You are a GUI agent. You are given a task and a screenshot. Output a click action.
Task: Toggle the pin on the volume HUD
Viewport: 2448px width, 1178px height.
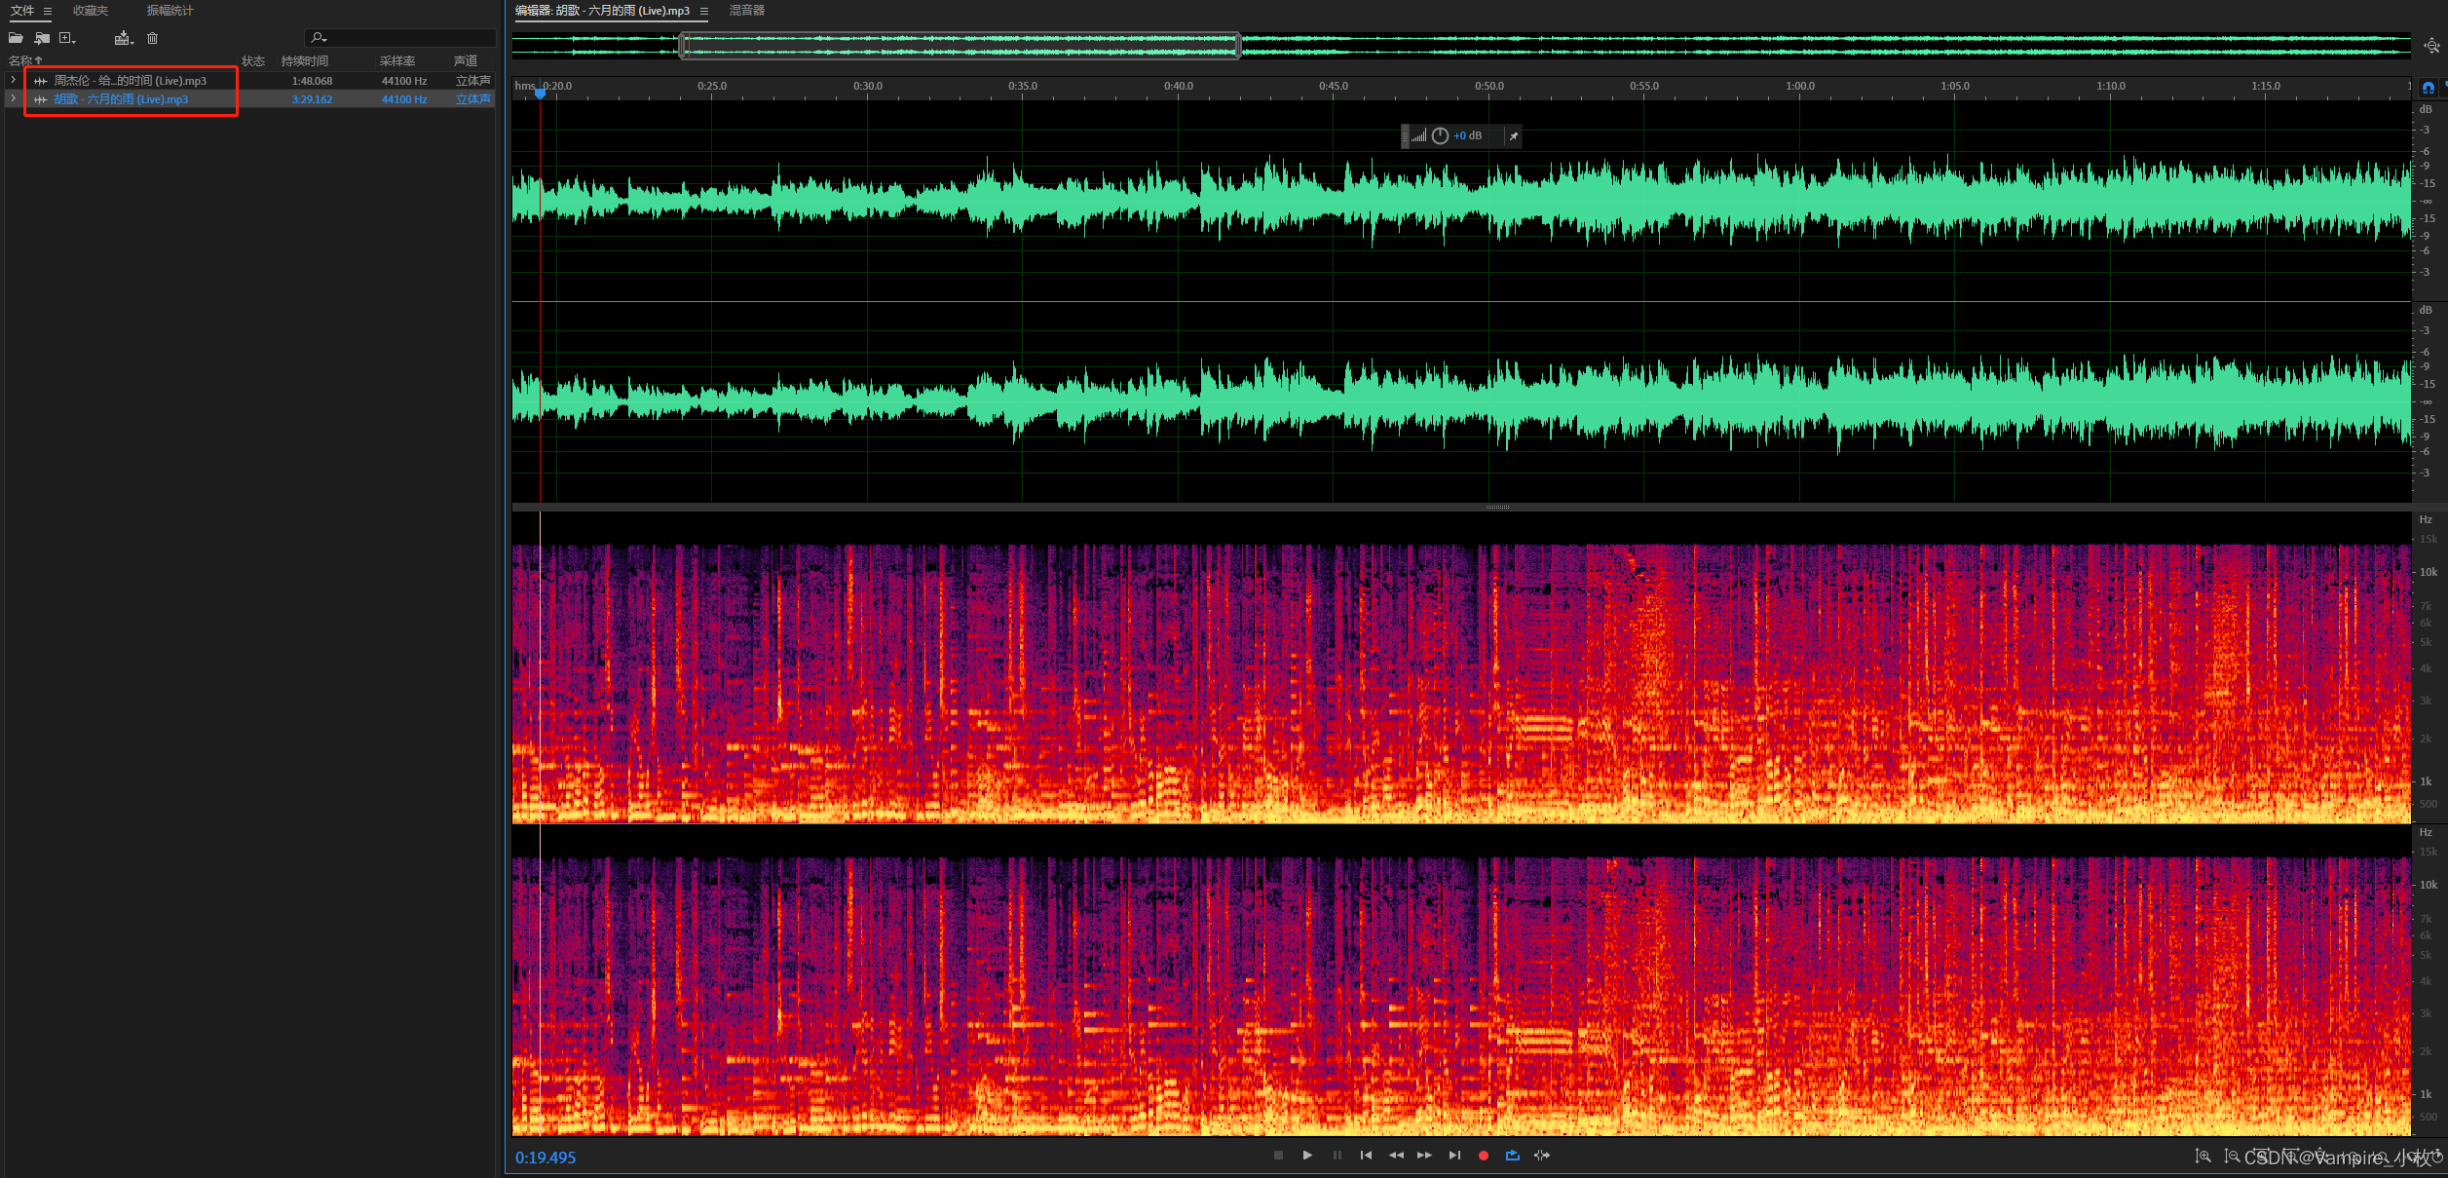tap(1513, 136)
